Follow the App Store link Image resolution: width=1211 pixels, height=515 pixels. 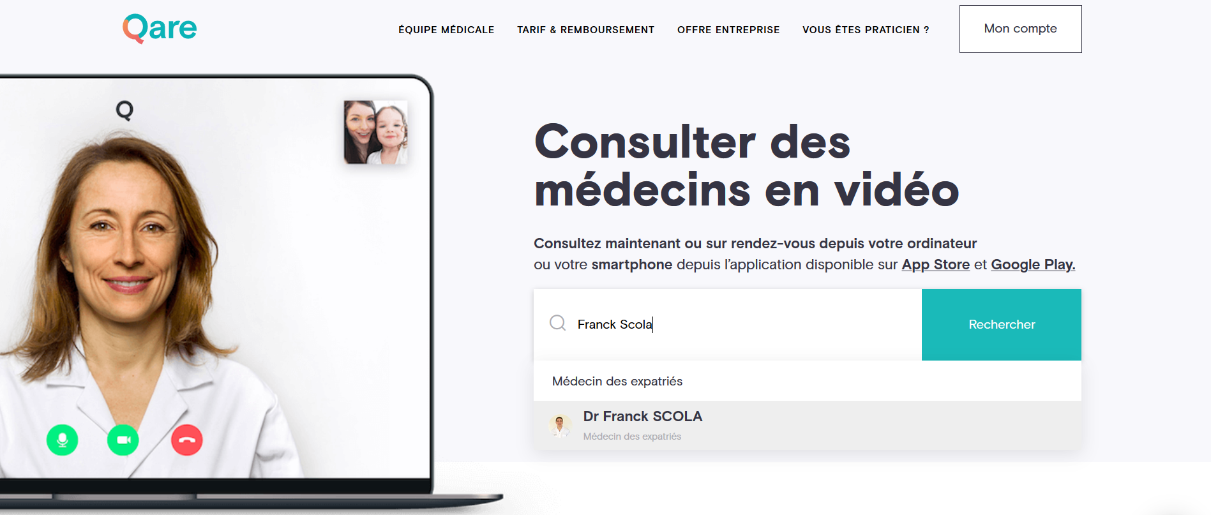(935, 265)
